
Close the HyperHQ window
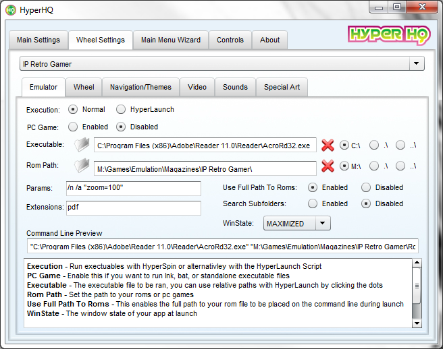click(422, 7)
